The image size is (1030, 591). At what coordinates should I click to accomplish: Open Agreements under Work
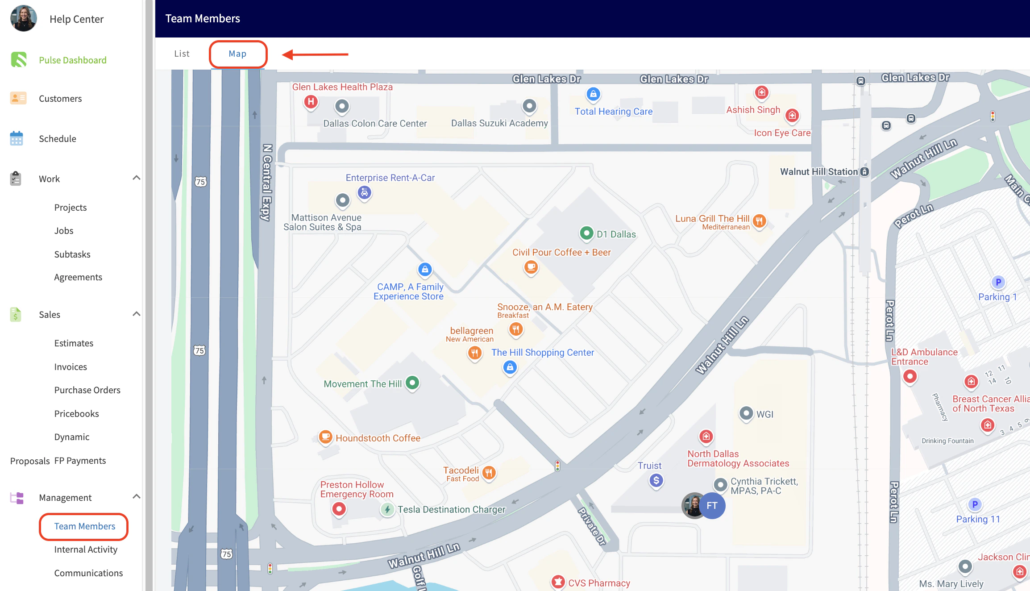(78, 277)
